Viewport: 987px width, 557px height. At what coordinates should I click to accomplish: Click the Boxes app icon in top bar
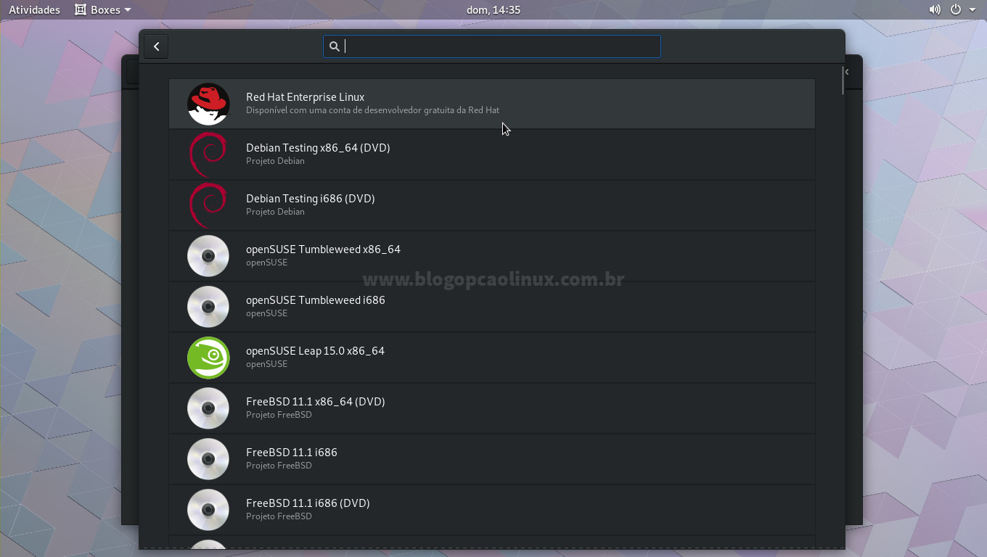[x=81, y=10]
